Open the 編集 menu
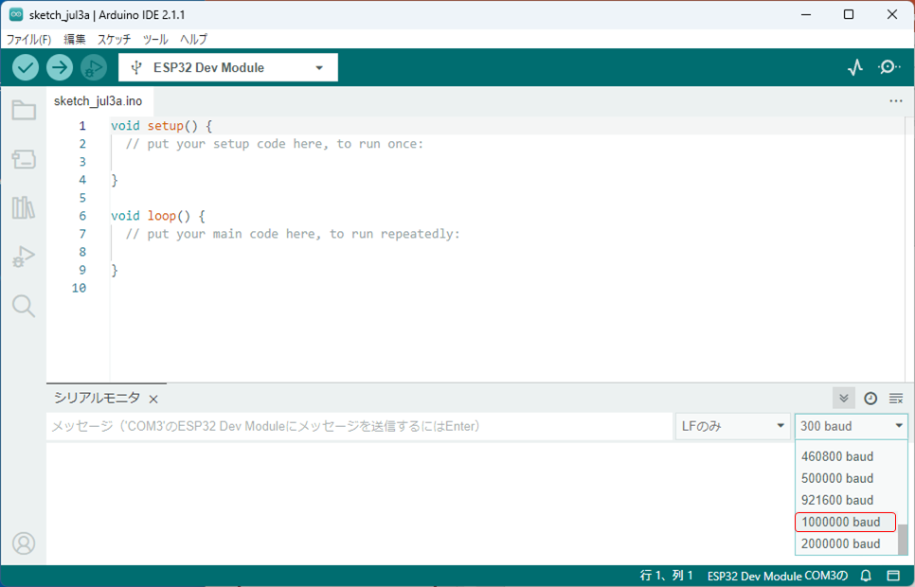 pyautogui.click(x=74, y=39)
